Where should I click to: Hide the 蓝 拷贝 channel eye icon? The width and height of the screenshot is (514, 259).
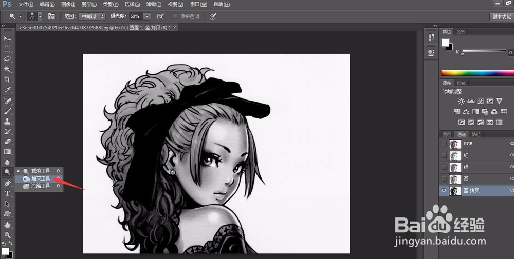coord(444,191)
